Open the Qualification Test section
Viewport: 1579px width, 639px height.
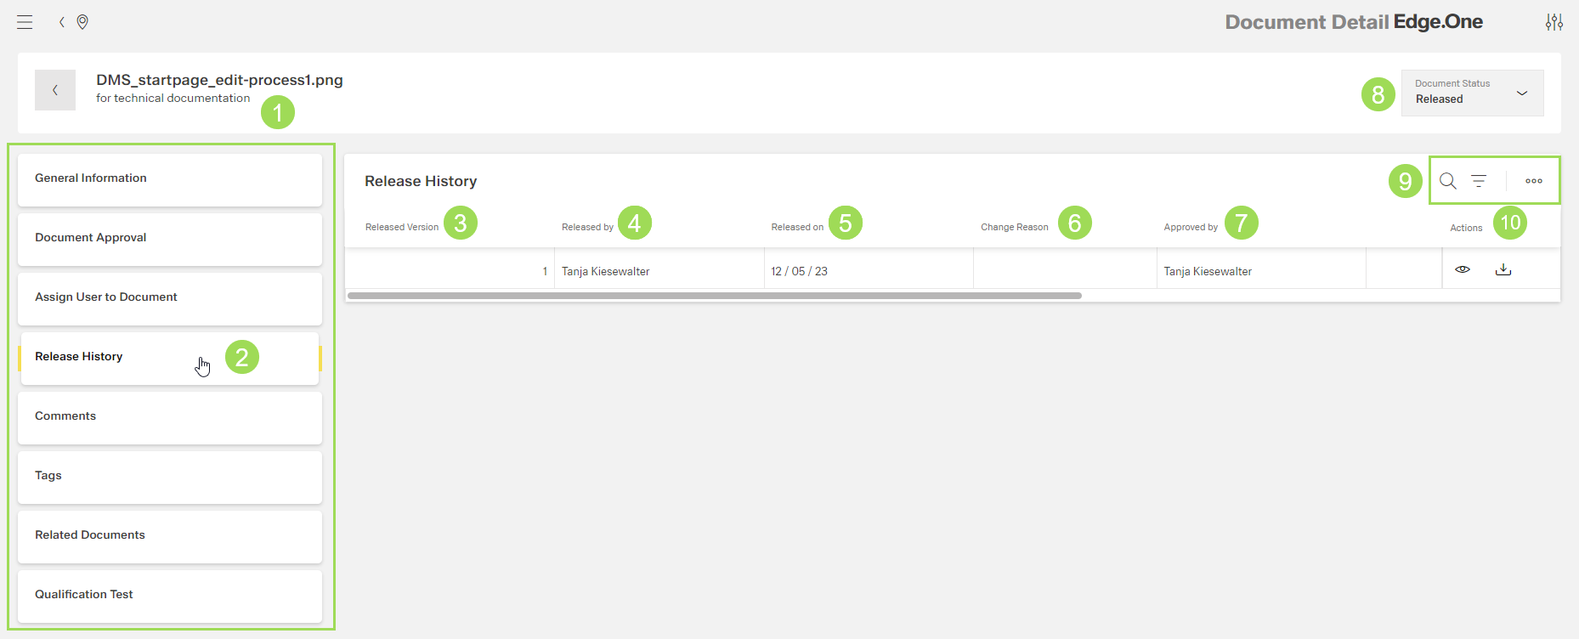click(x=170, y=595)
